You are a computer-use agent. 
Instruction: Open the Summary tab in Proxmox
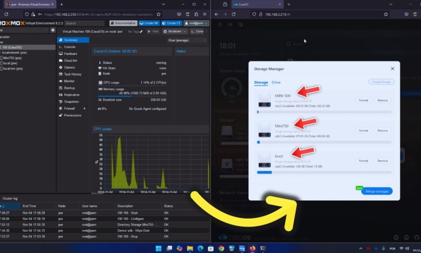(x=73, y=40)
